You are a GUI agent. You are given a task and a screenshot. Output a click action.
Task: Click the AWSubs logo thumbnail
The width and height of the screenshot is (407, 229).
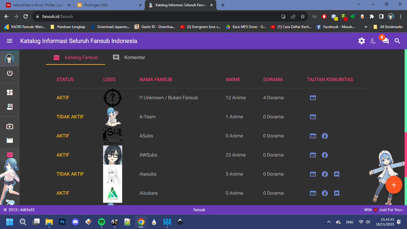click(113, 155)
